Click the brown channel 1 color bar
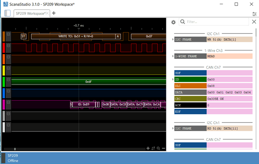 point(4,37)
